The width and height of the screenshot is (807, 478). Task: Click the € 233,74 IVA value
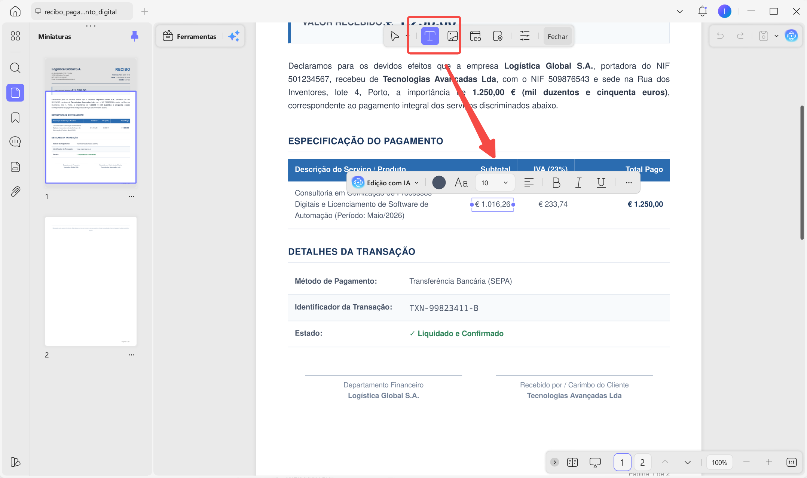coord(553,204)
